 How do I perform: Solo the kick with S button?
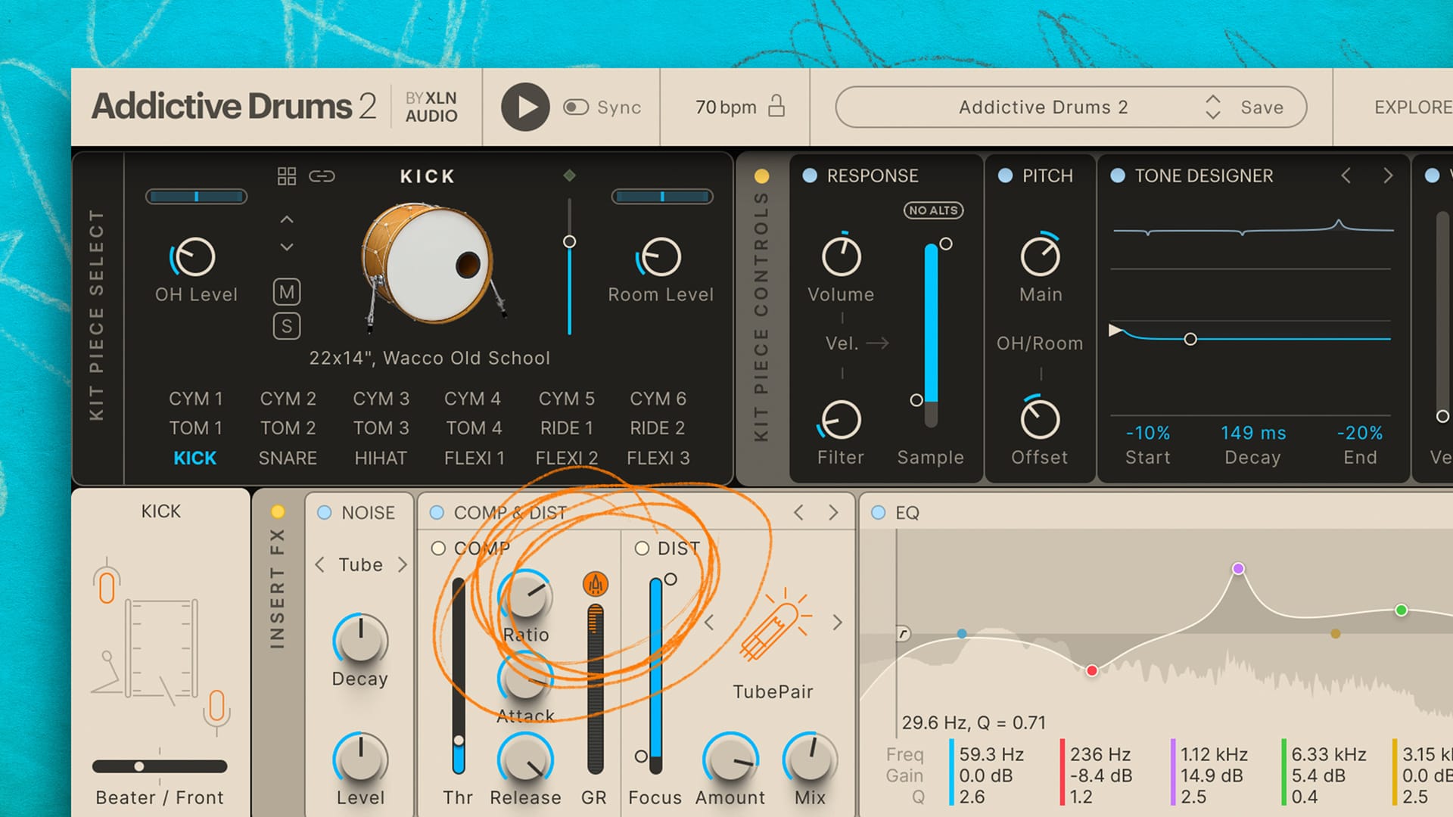point(287,326)
